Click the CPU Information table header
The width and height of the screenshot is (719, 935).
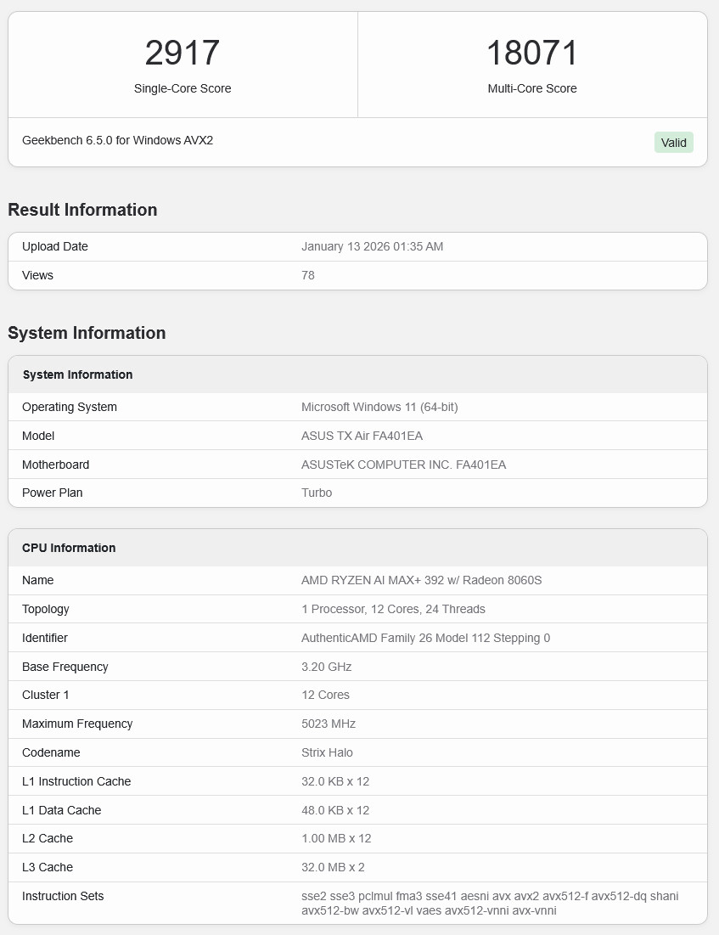(69, 548)
